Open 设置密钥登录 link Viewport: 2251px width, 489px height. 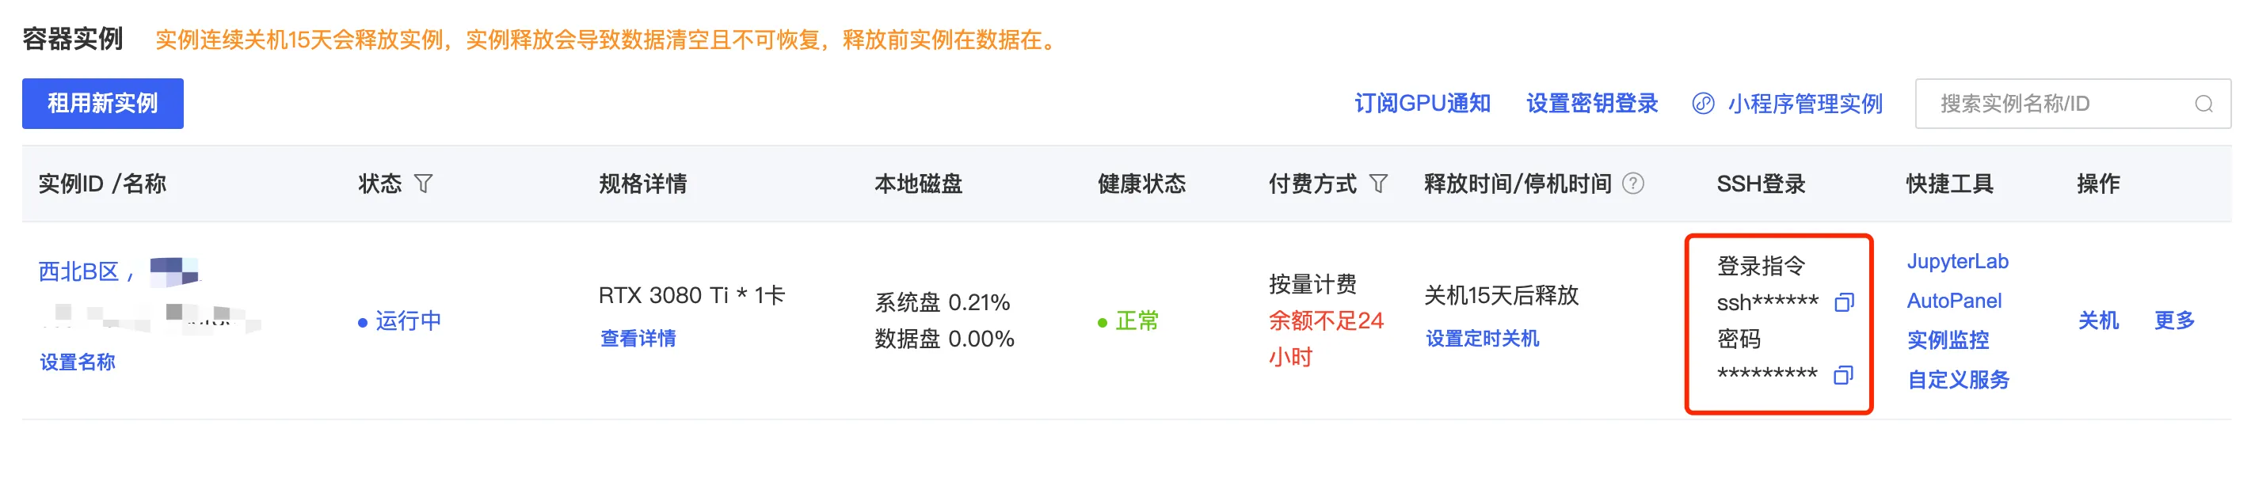(1591, 104)
